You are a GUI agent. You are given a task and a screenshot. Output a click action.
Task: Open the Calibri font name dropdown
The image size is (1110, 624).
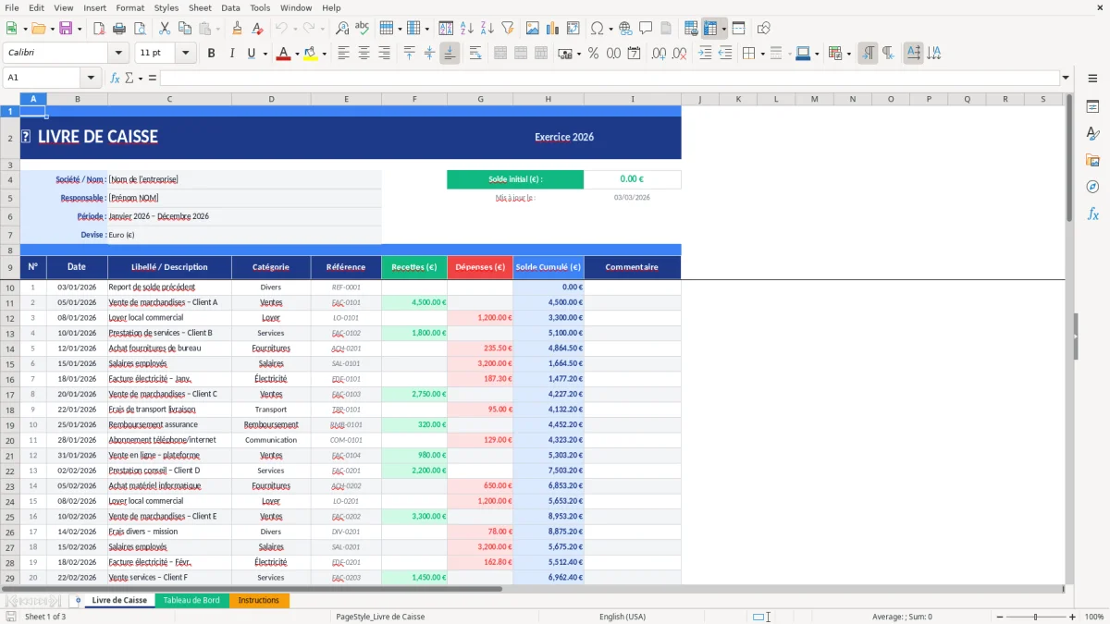[117, 53]
